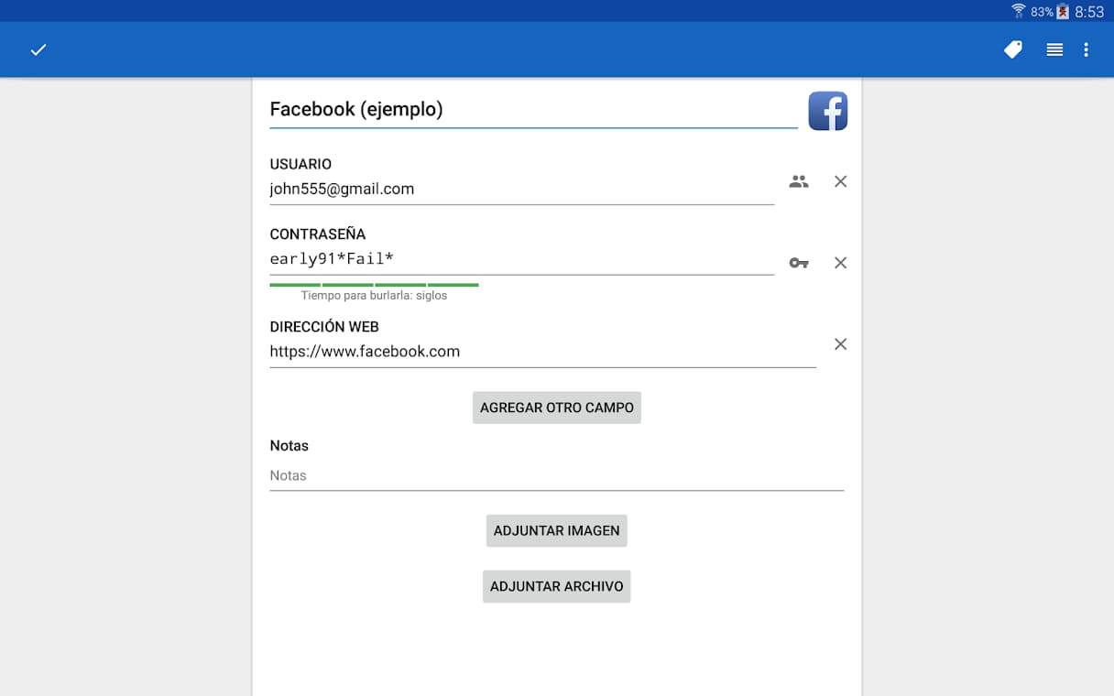Tap the Wi-Fi status bar icon
Image resolution: width=1114 pixels, height=696 pixels.
coord(1018,11)
